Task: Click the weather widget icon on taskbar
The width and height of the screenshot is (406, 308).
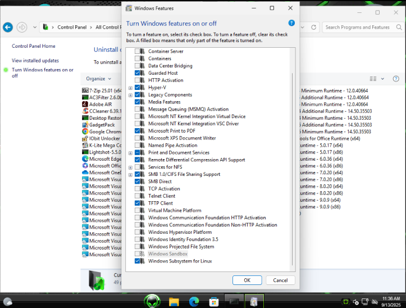Action: click(x=8, y=302)
